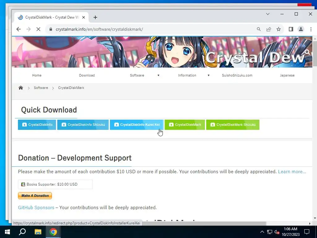Click scrollbar down arrow

click(x=315, y=218)
